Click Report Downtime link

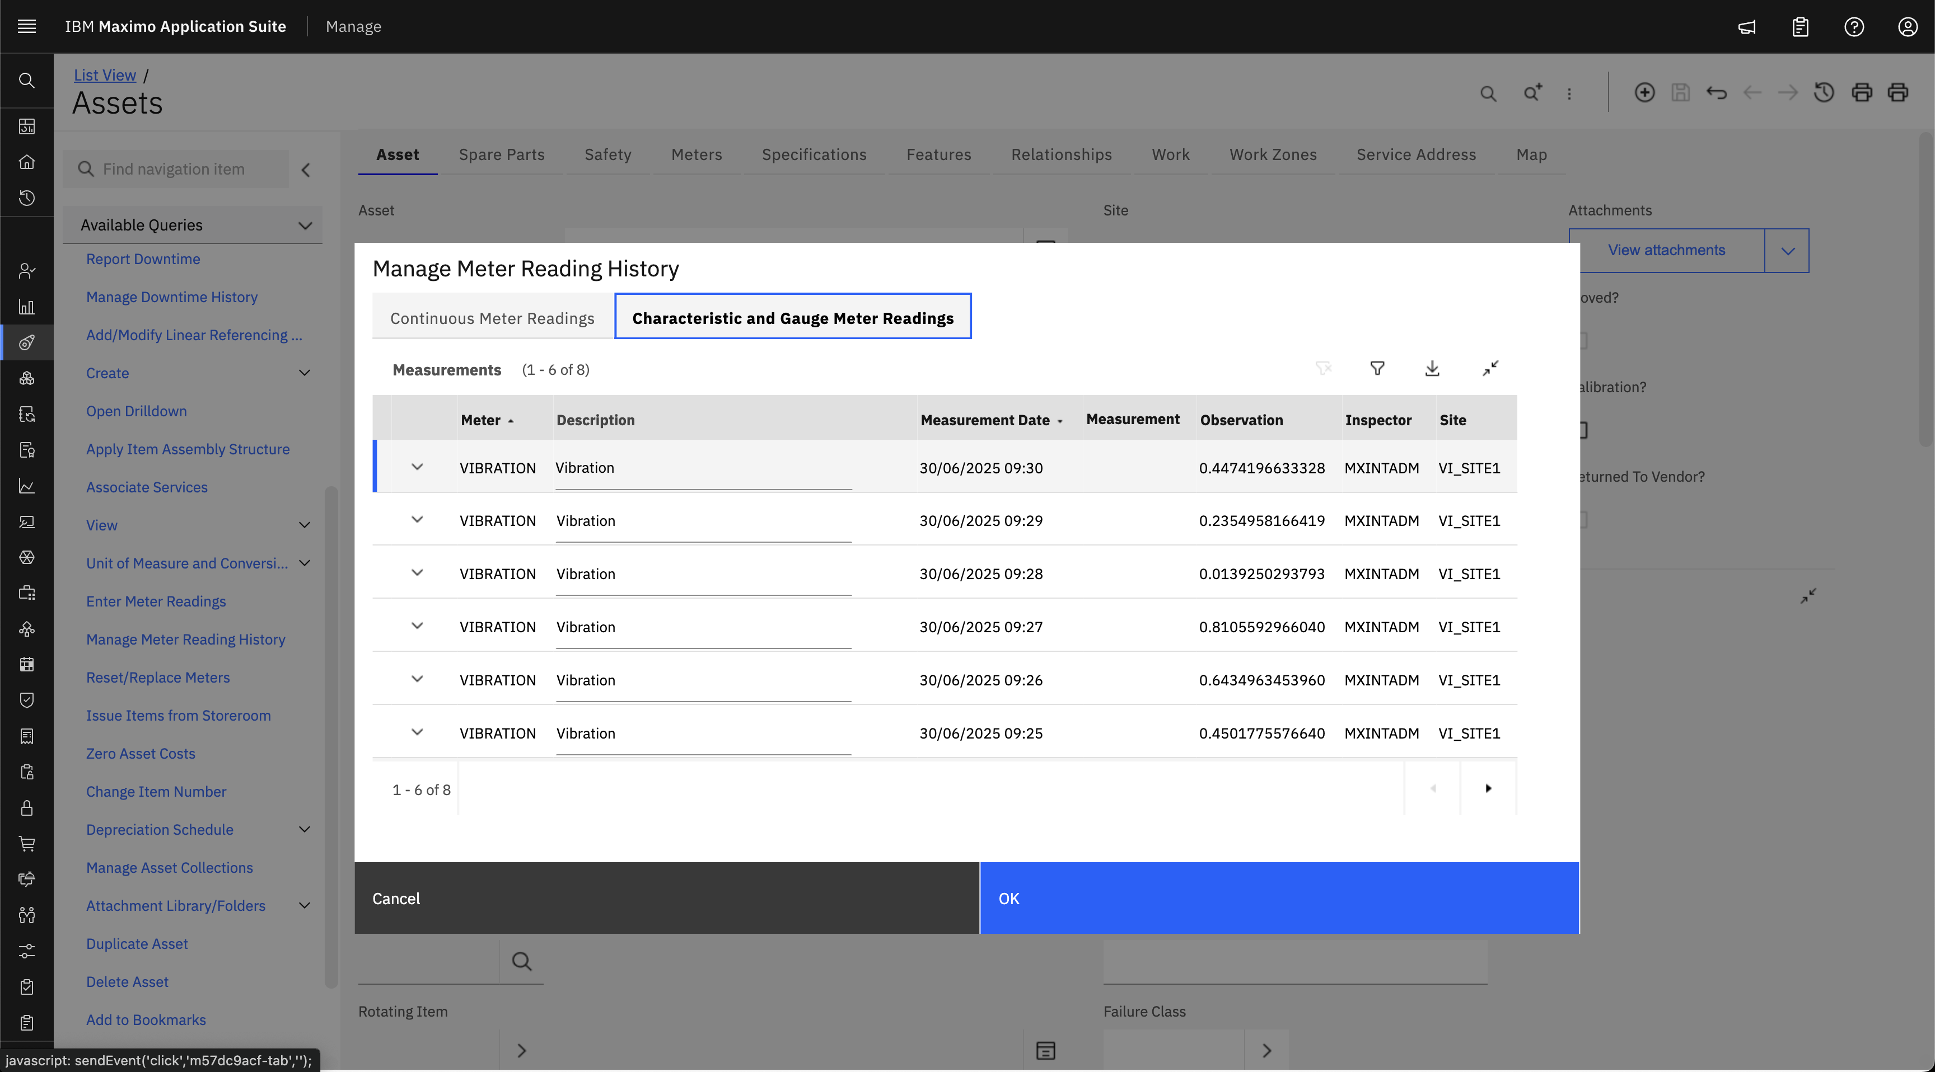pos(143,259)
